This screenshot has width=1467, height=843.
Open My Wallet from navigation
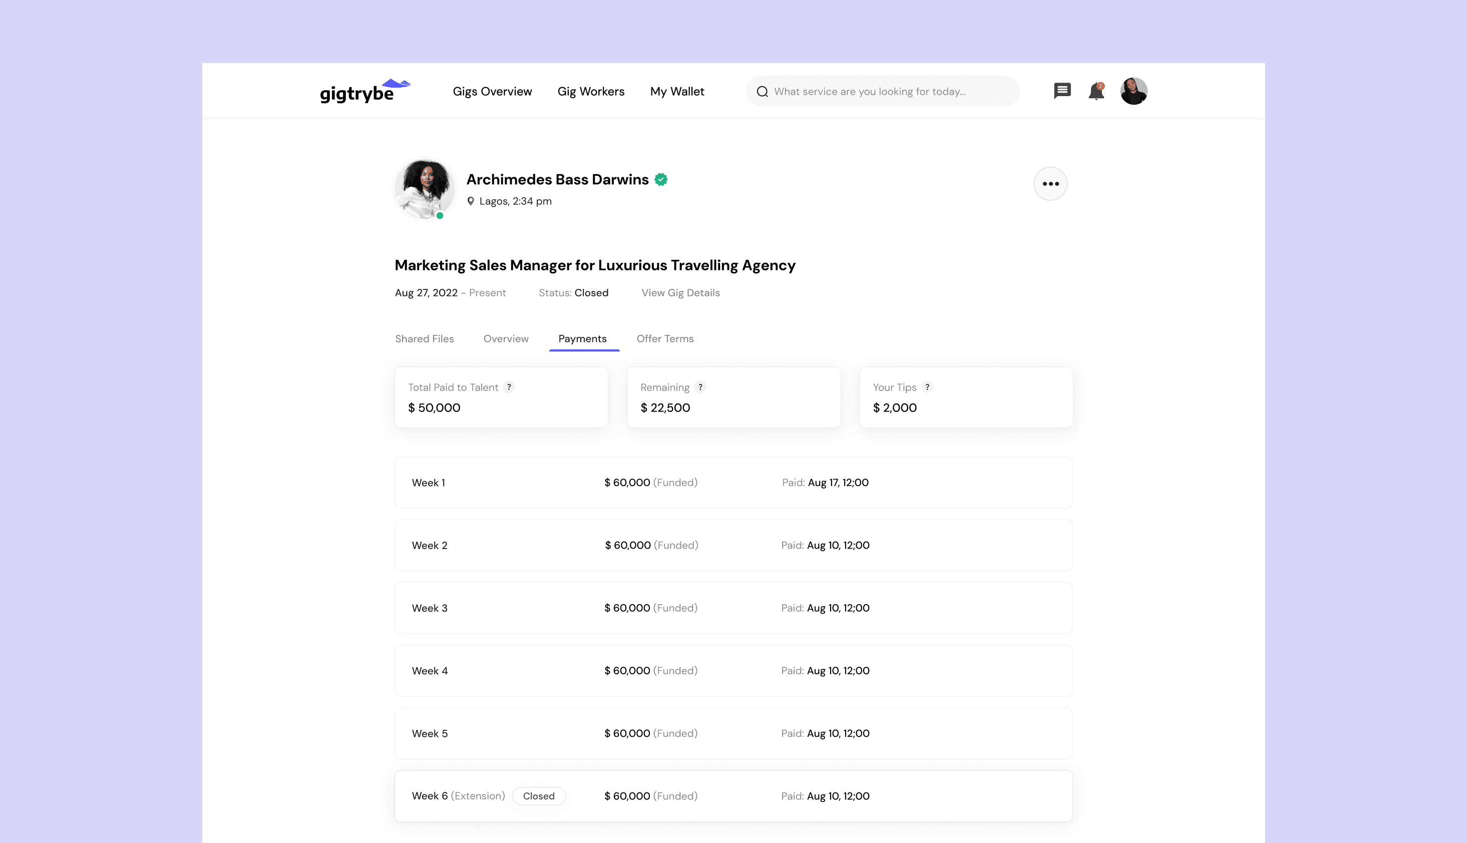point(677,92)
